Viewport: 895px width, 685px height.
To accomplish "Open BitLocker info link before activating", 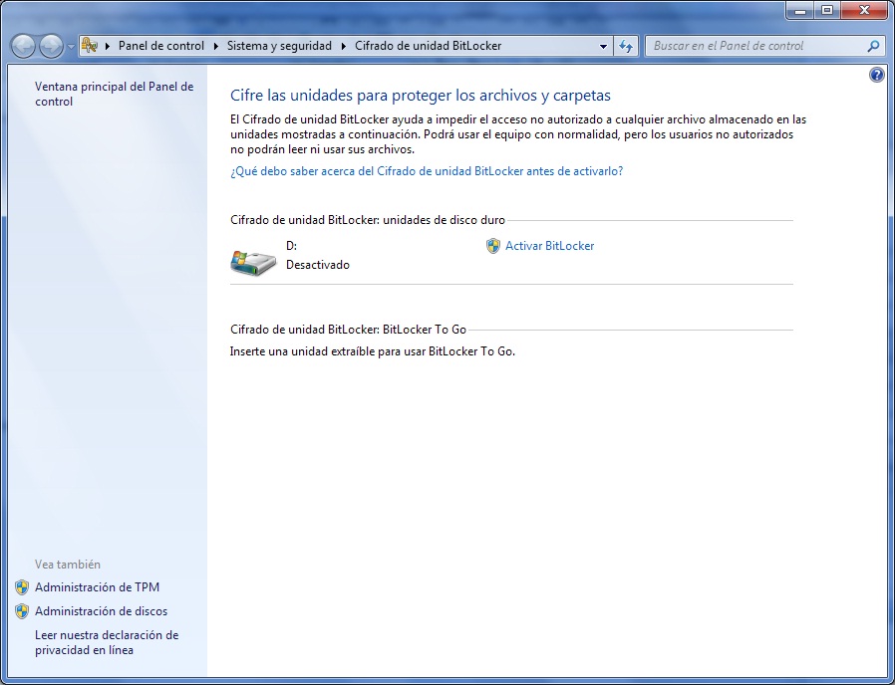I will point(427,171).
